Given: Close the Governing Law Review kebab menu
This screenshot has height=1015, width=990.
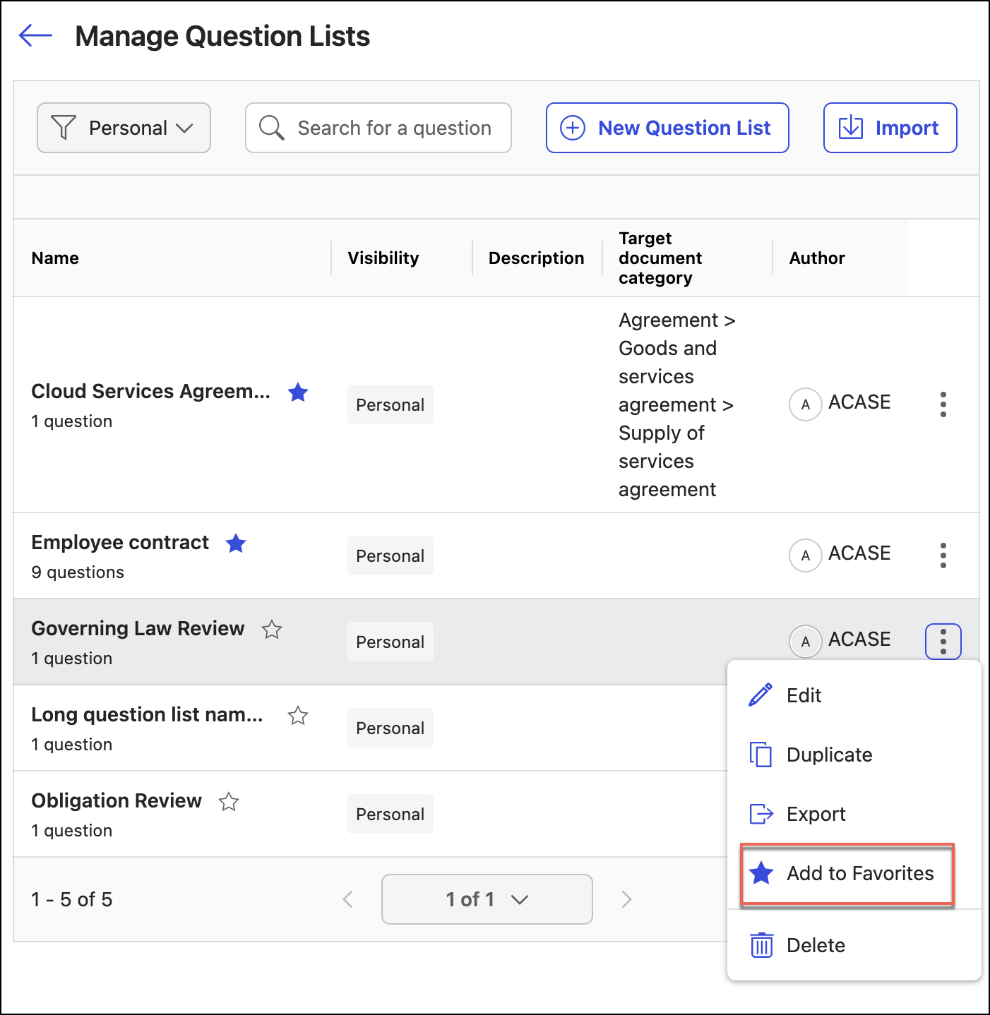Looking at the screenshot, I should coord(943,642).
